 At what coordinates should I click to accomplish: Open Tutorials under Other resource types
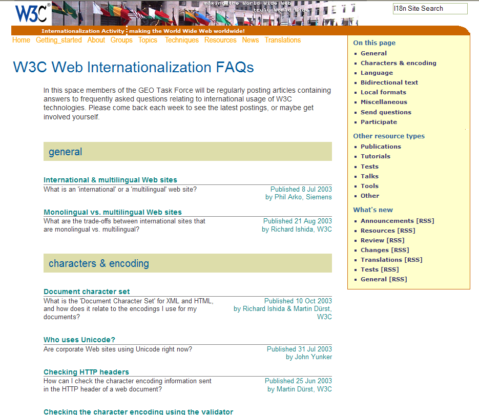[x=376, y=156]
